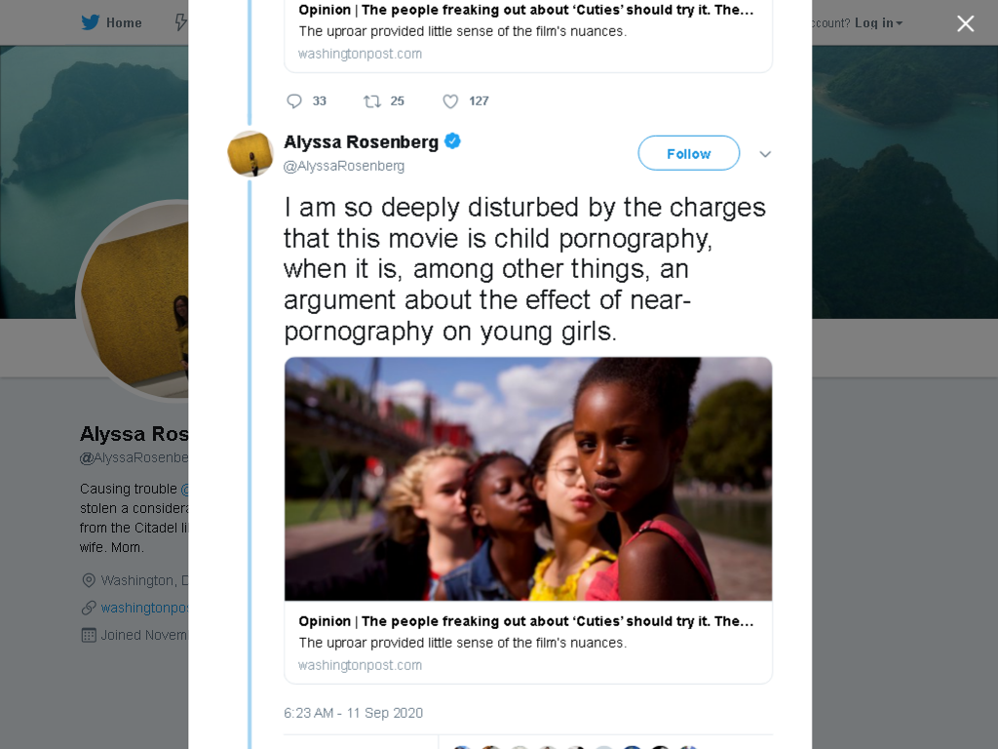Open the @AlyssaRosenberg handle link

(344, 166)
